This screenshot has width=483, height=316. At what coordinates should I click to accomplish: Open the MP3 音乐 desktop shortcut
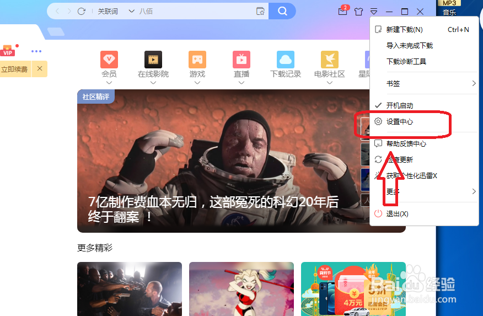450,8
